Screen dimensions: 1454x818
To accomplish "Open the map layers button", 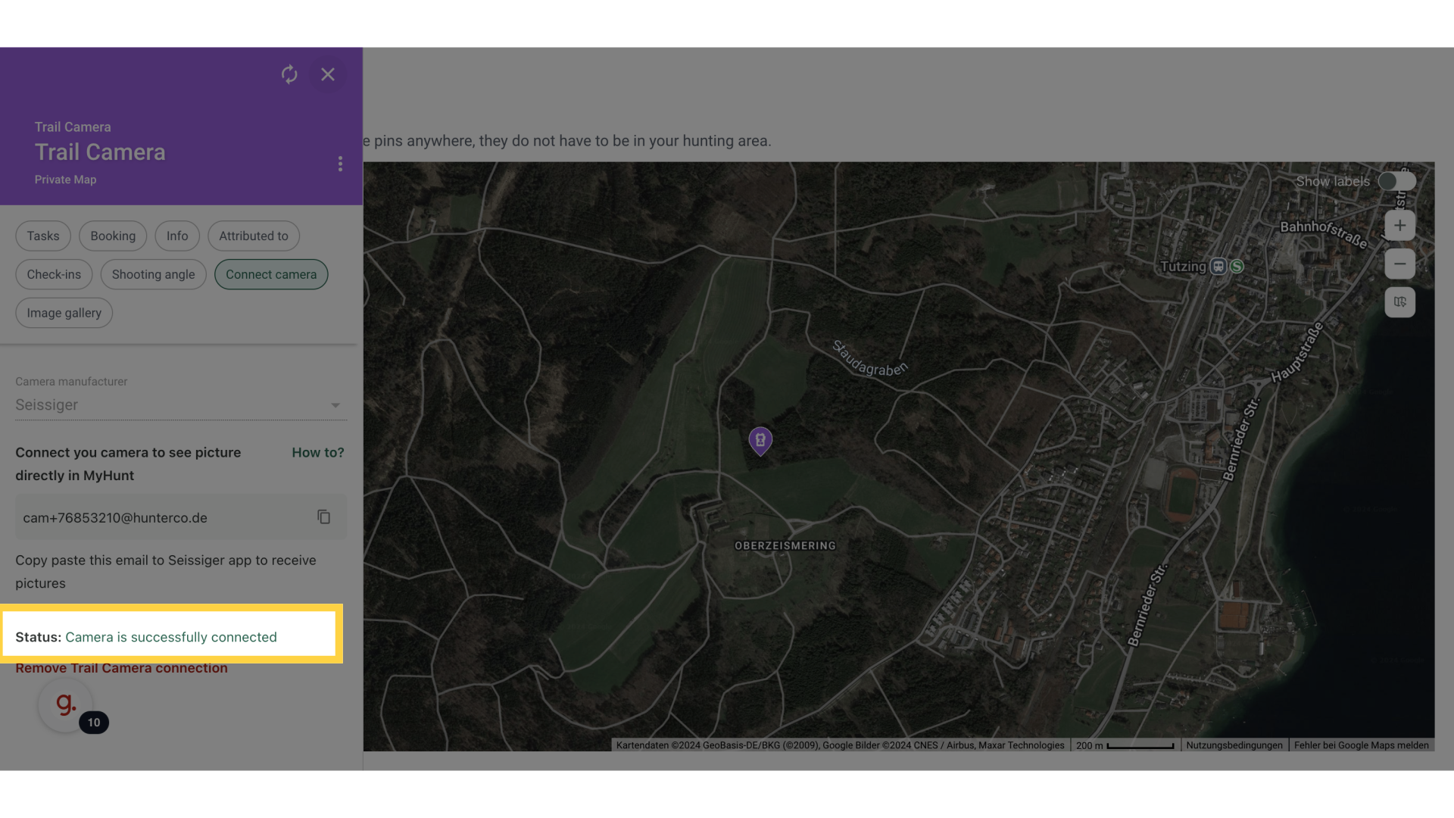I will click(1399, 302).
